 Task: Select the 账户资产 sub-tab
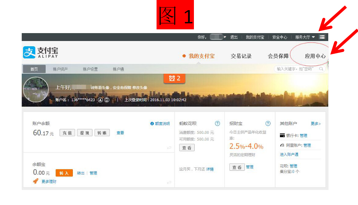60,69
